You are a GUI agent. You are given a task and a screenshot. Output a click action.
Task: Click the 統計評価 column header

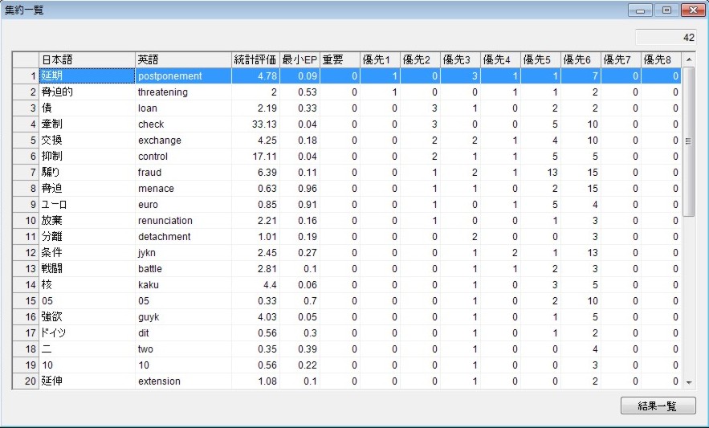click(255, 59)
